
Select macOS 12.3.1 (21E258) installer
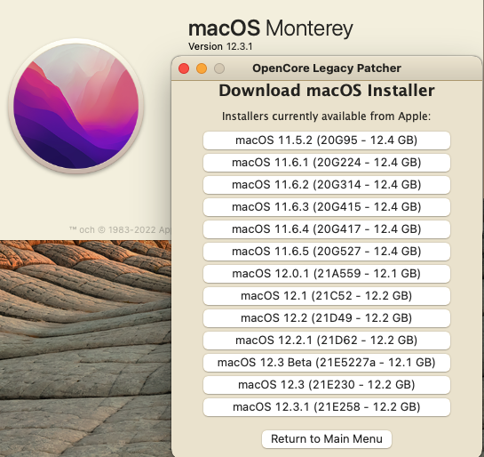(x=327, y=407)
